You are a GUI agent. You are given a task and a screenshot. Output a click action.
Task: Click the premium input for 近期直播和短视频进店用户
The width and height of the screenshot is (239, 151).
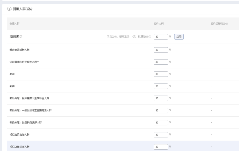(161, 62)
